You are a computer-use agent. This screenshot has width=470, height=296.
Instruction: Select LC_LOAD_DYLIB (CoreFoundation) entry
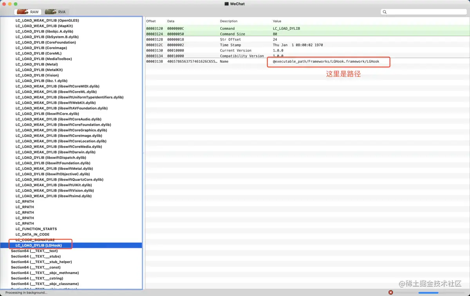point(46,42)
